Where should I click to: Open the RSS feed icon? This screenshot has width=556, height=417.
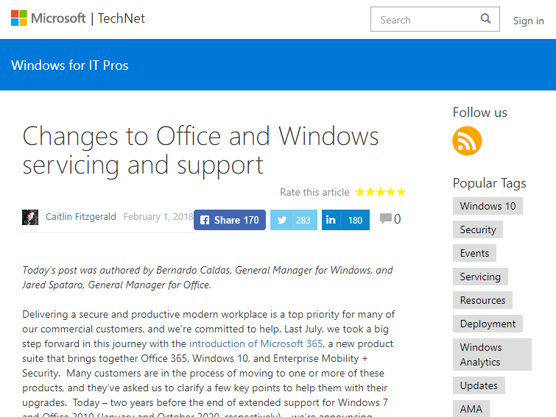click(467, 140)
